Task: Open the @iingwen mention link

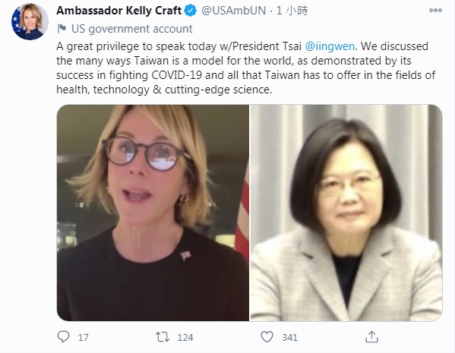Action: [330, 46]
